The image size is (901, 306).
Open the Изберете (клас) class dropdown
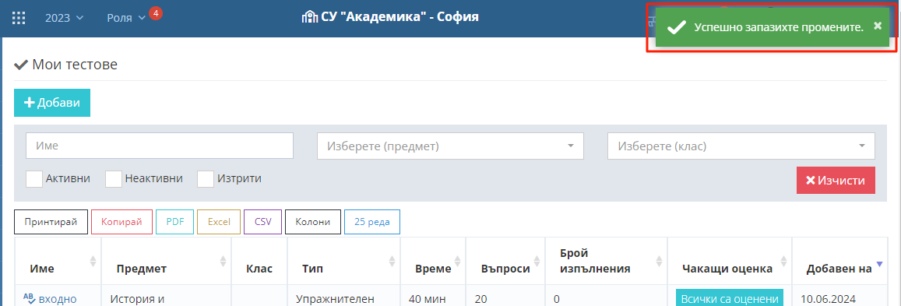(x=741, y=146)
